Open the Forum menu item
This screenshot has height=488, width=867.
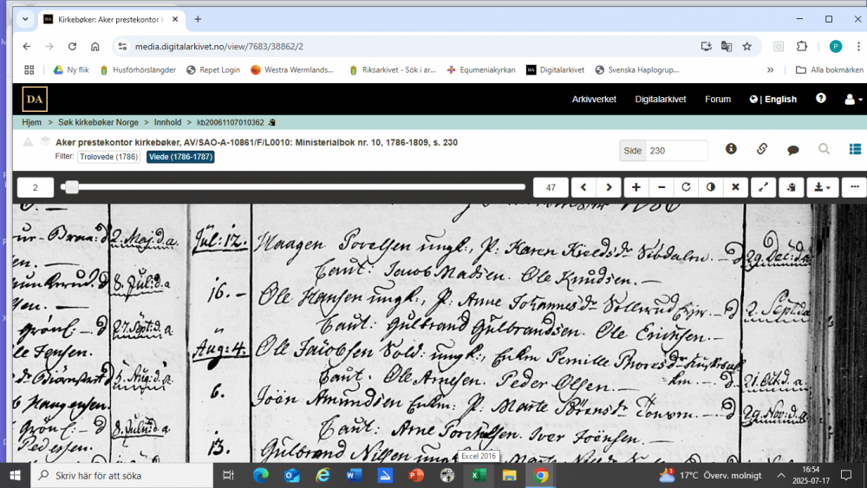(718, 99)
